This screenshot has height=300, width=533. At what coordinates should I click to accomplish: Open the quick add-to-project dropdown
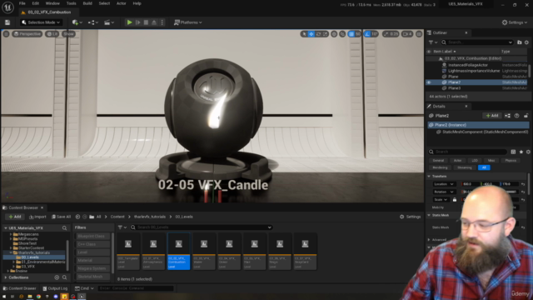(x=77, y=22)
